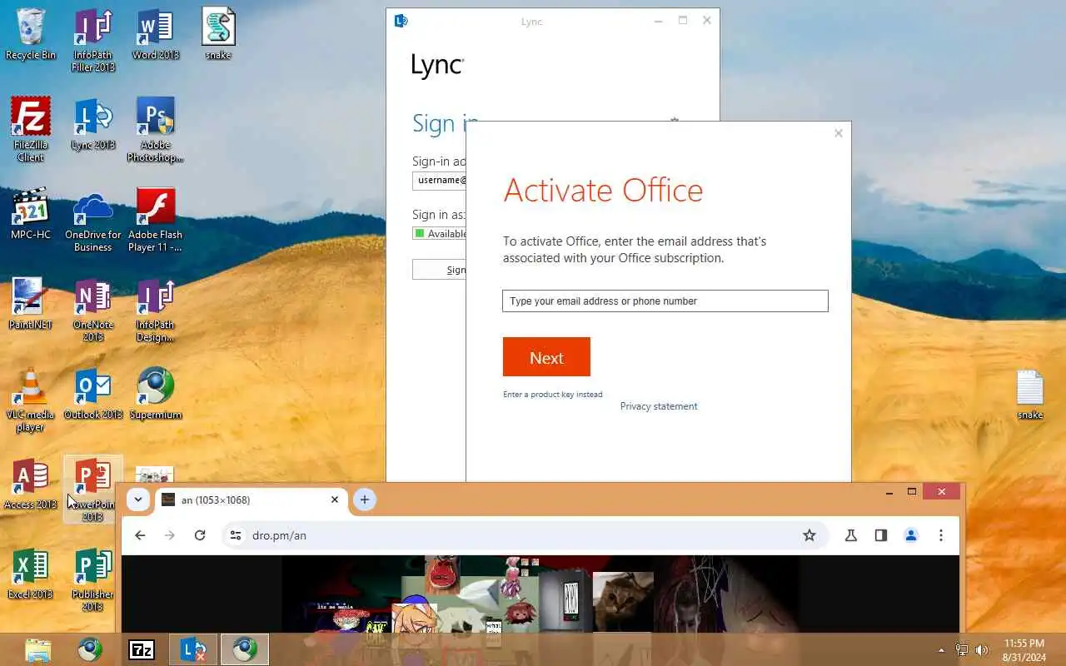
Task: Show hidden tray icons arrow
Action: [x=942, y=650]
